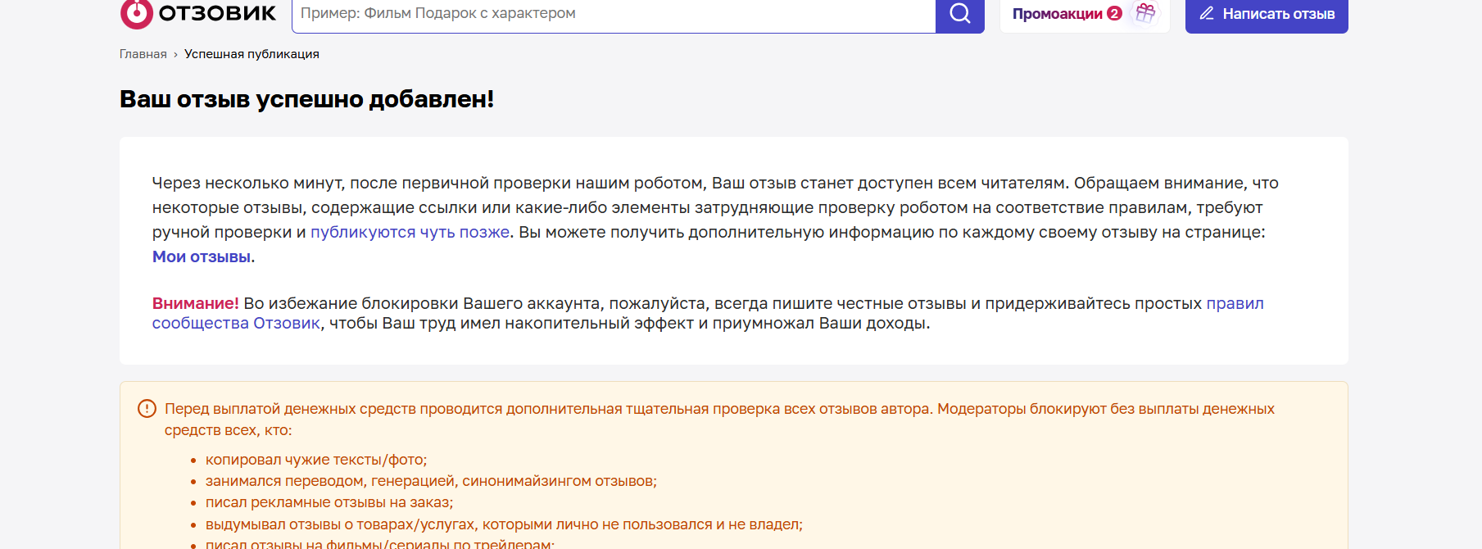Click the ОТЗОВИК wordmark in the header
The image size is (1482, 549).
(x=218, y=13)
